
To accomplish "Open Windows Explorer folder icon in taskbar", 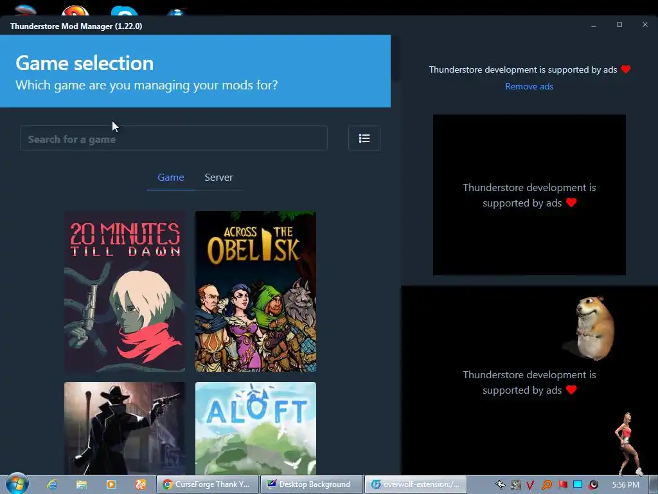I will coord(82,484).
